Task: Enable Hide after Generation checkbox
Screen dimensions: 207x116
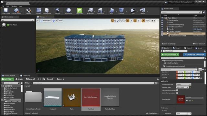Action: click(x=177, y=93)
